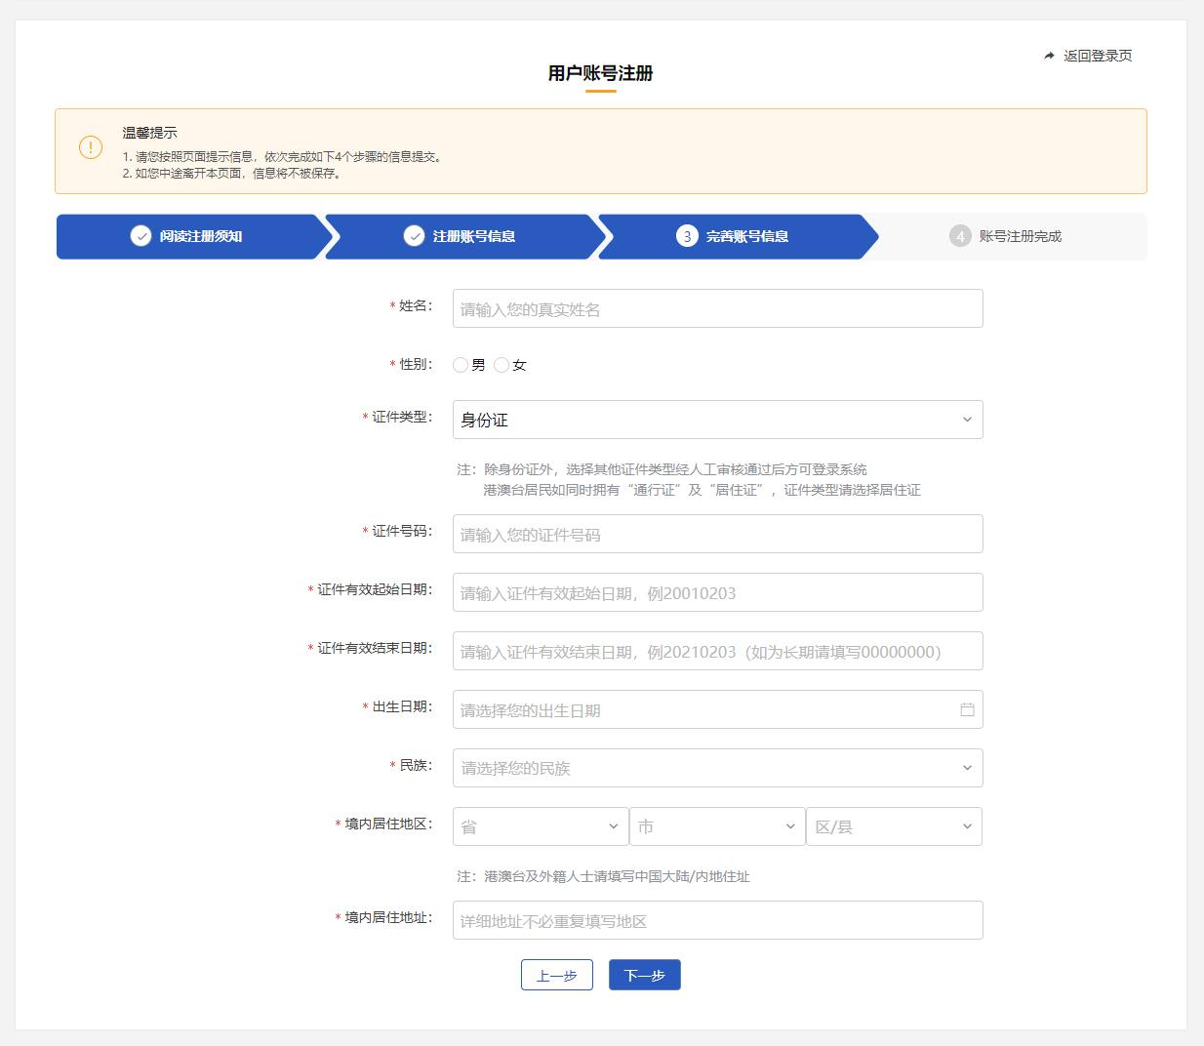The width and height of the screenshot is (1204, 1046).
Task: Open the 省 province dropdown
Action: (540, 826)
